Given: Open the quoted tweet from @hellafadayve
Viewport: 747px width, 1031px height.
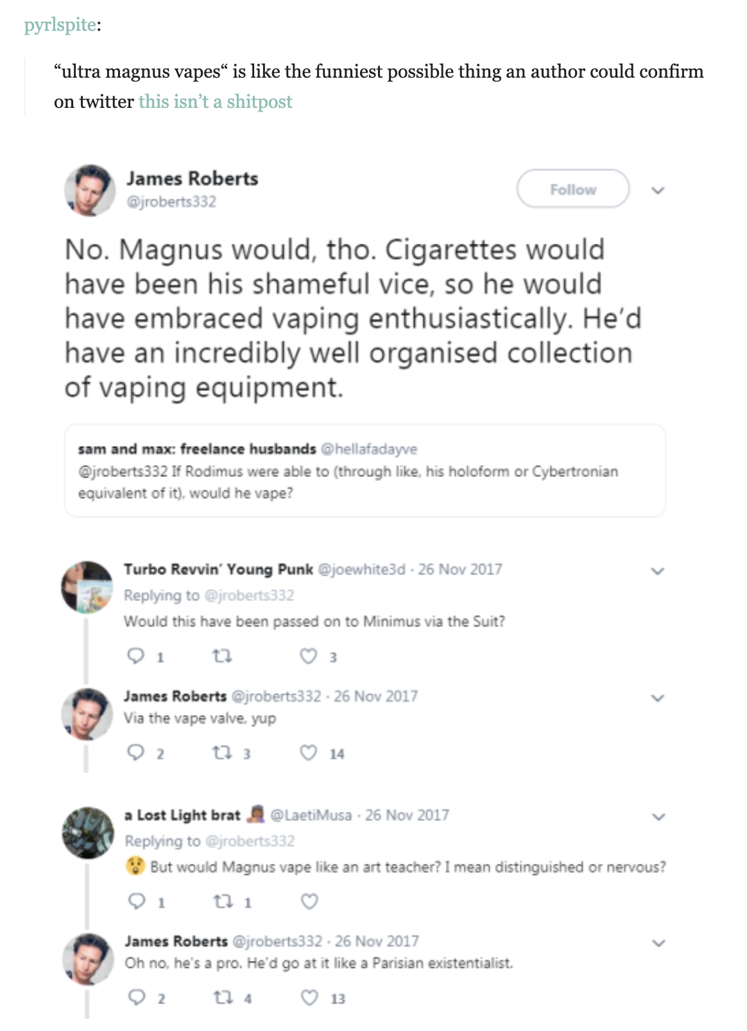Looking at the screenshot, I should click(365, 471).
